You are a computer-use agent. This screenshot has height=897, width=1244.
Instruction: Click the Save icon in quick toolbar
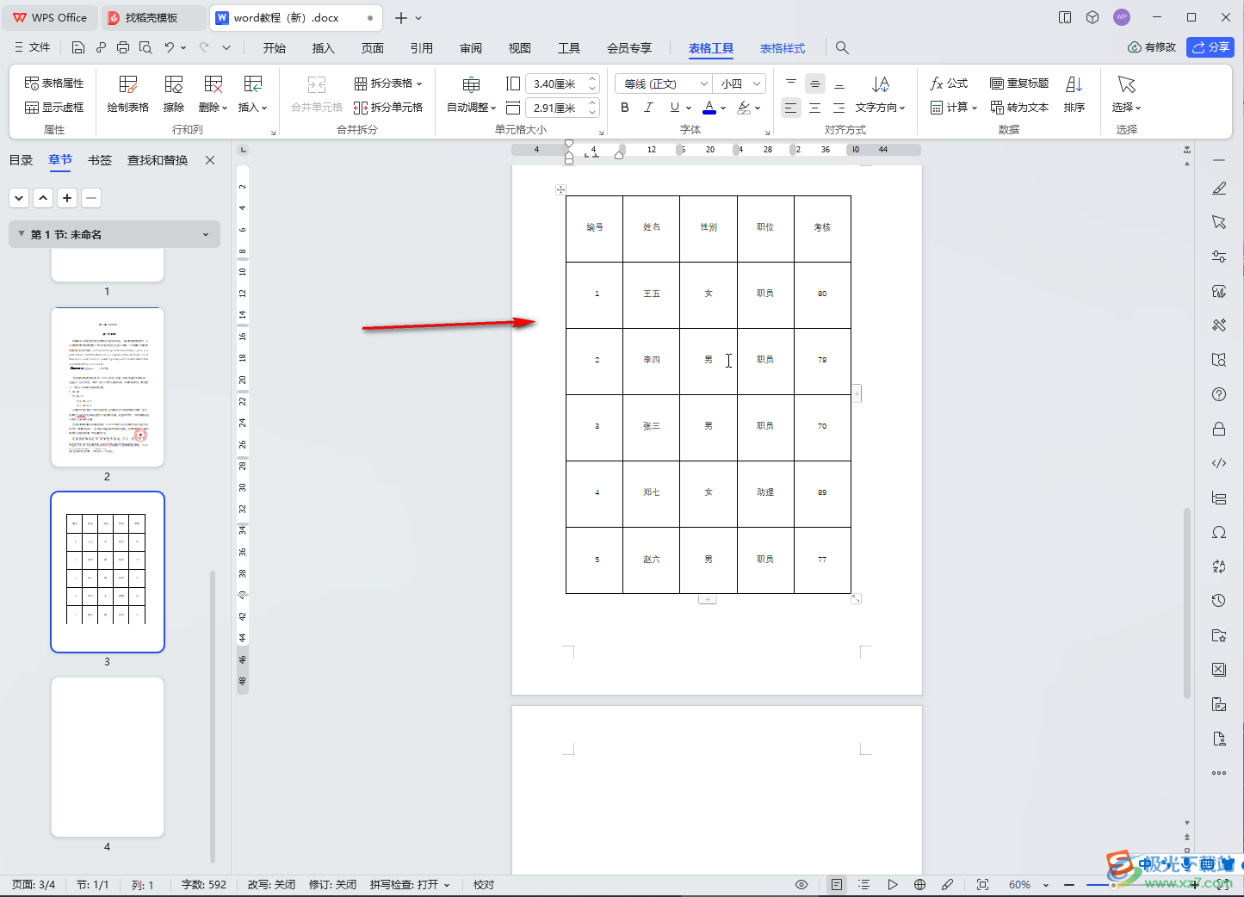coord(78,47)
